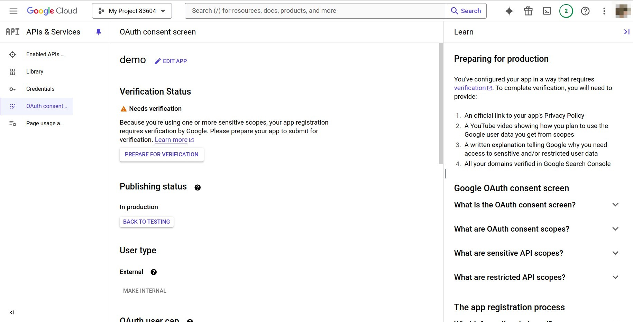Viewport: 633px width, 322px height.
Task: Click BACK TO TESTING button
Action: [x=146, y=222]
